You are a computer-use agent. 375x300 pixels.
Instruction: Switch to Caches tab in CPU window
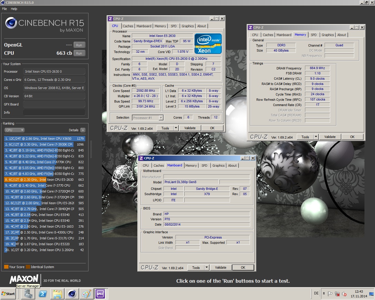click(x=128, y=26)
